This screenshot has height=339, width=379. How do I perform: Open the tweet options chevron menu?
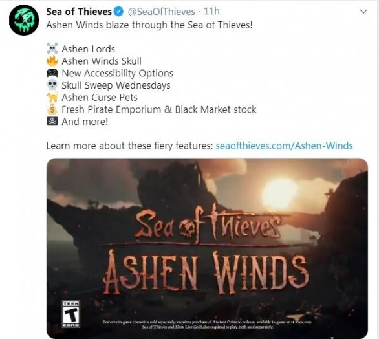(x=363, y=12)
